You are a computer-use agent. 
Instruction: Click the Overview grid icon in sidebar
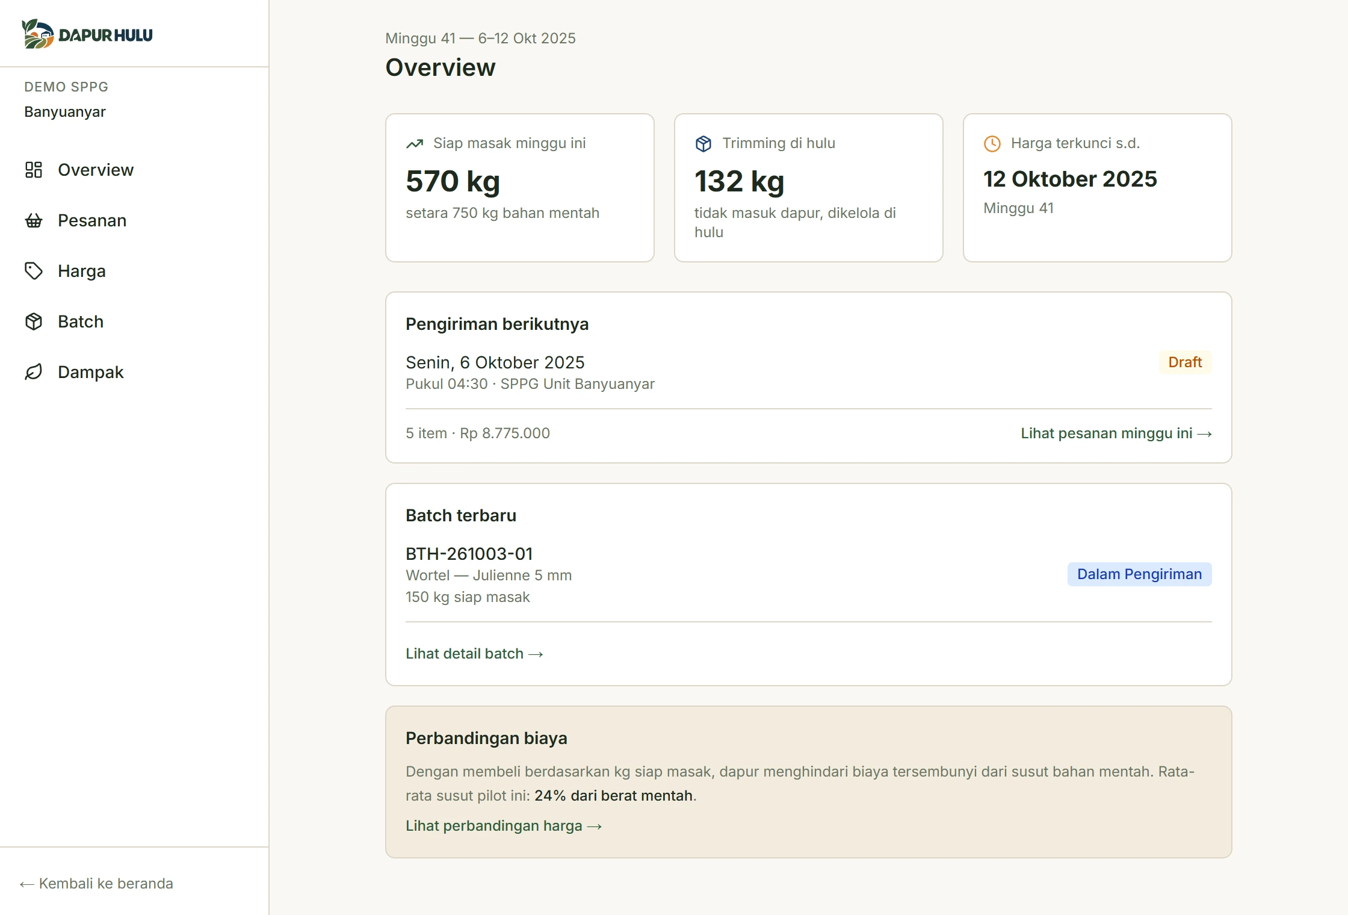[x=34, y=170]
